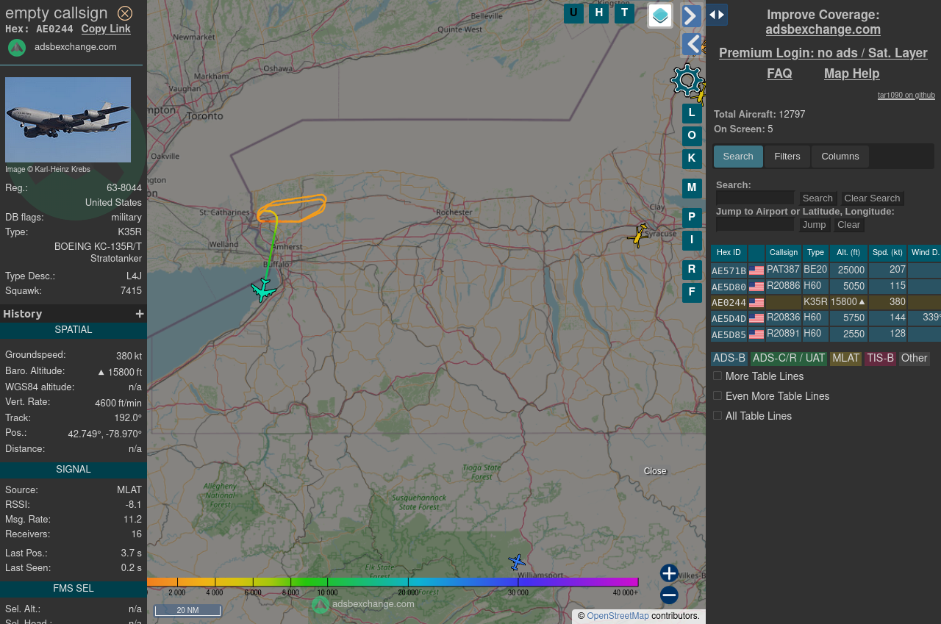Click the Close label on map
Image resolution: width=941 pixels, height=624 pixels.
[x=655, y=471]
